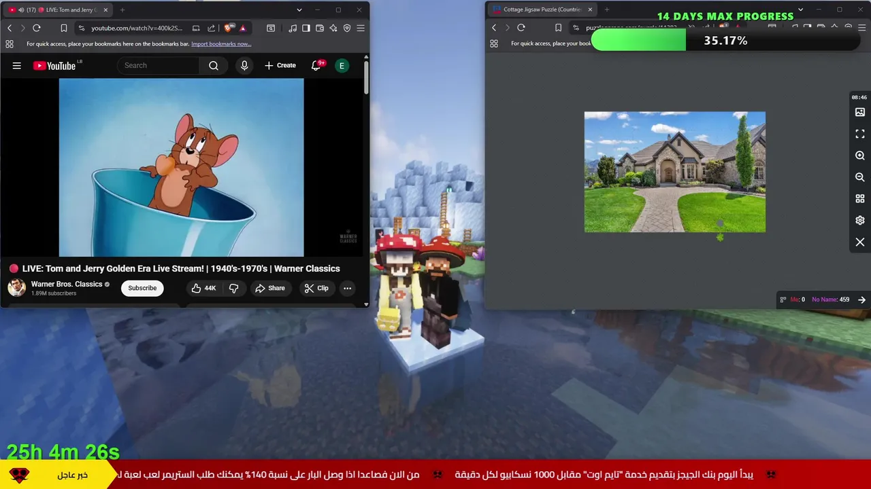Screen dimensions: 871x489
Task: Click the assembled cottage puzzle image
Action: [675, 172]
